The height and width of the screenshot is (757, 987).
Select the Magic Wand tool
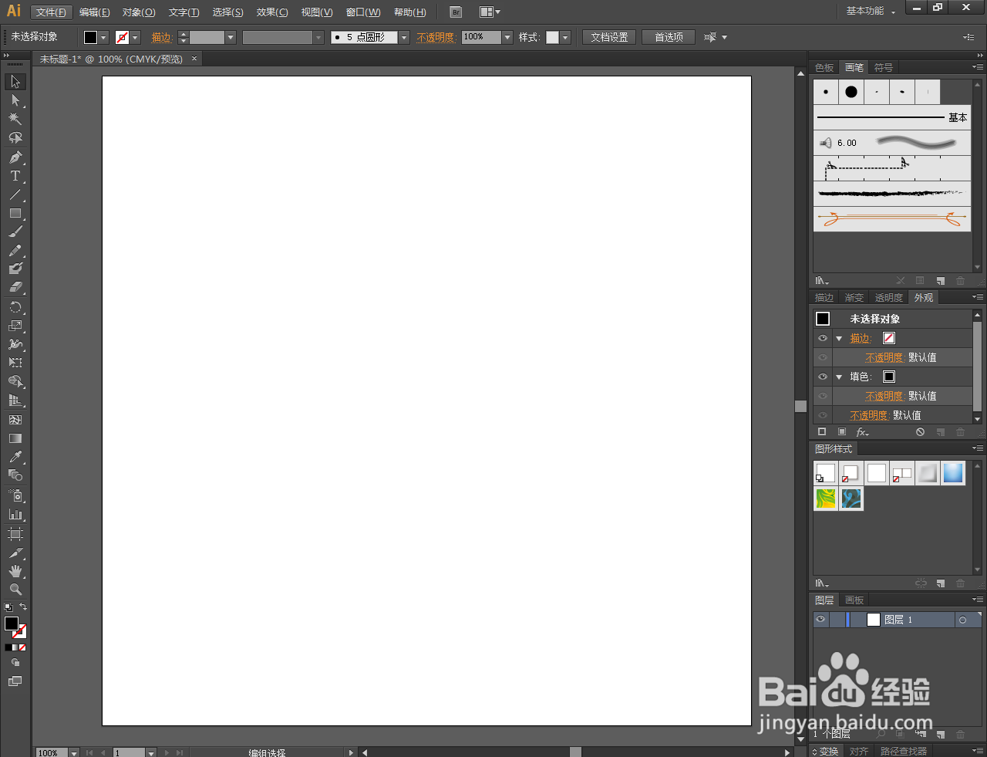15,119
